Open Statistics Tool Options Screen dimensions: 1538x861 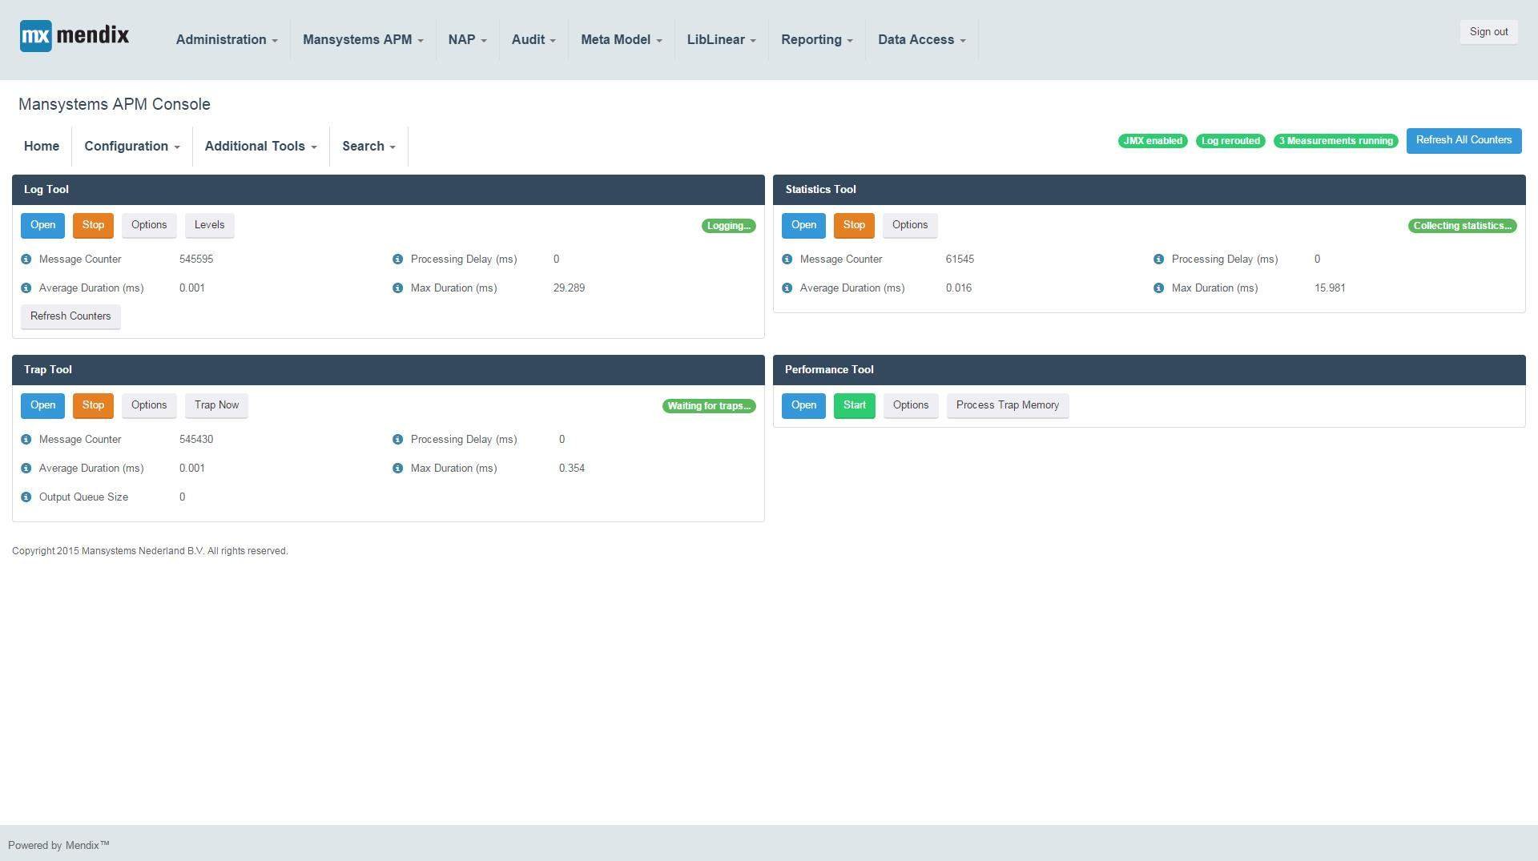pyautogui.click(x=910, y=225)
